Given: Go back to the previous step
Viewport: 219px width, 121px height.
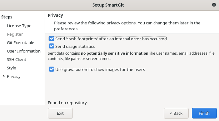Looking at the screenshot, I should (x=176, y=113).
